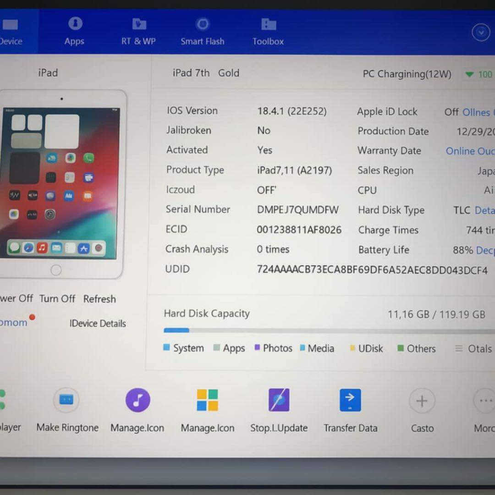This screenshot has height=495, width=495.
Task: Open the Toolbox tab
Action: (268, 32)
